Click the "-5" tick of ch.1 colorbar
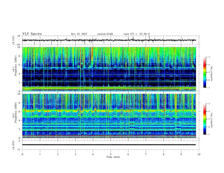The width and height of the screenshot is (224, 173). click(x=209, y=72)
